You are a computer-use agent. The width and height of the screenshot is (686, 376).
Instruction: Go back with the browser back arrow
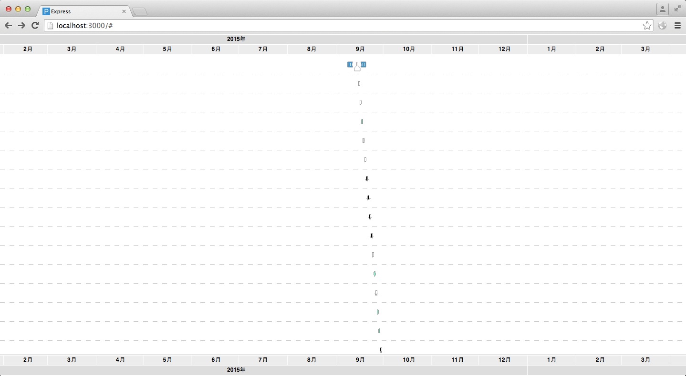tap(8, 25)
